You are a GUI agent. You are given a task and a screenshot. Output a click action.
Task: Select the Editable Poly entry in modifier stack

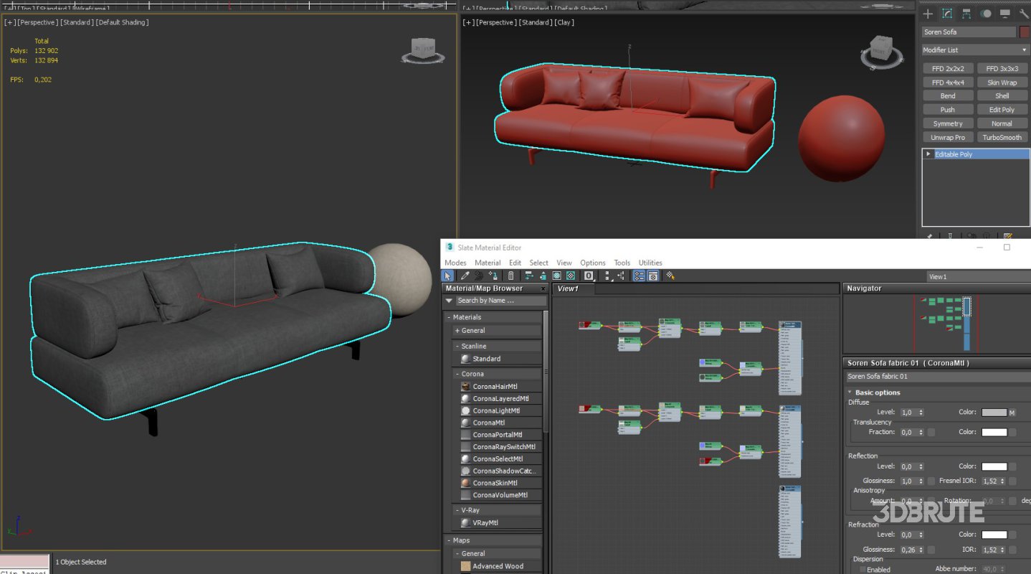[954, 154]
